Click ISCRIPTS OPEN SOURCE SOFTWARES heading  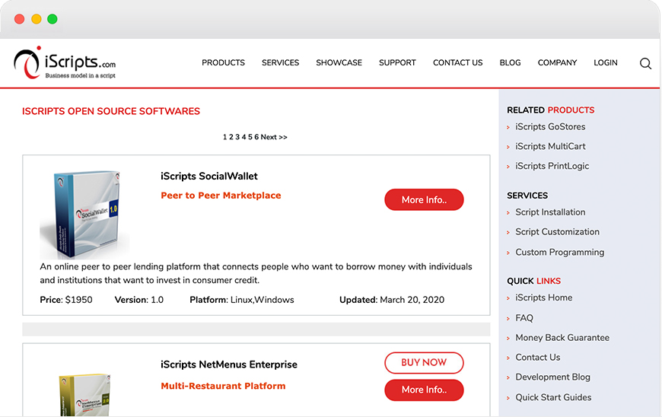tap(111, 111)
